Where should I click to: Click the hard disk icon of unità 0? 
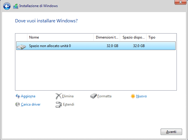pos(21,47)
